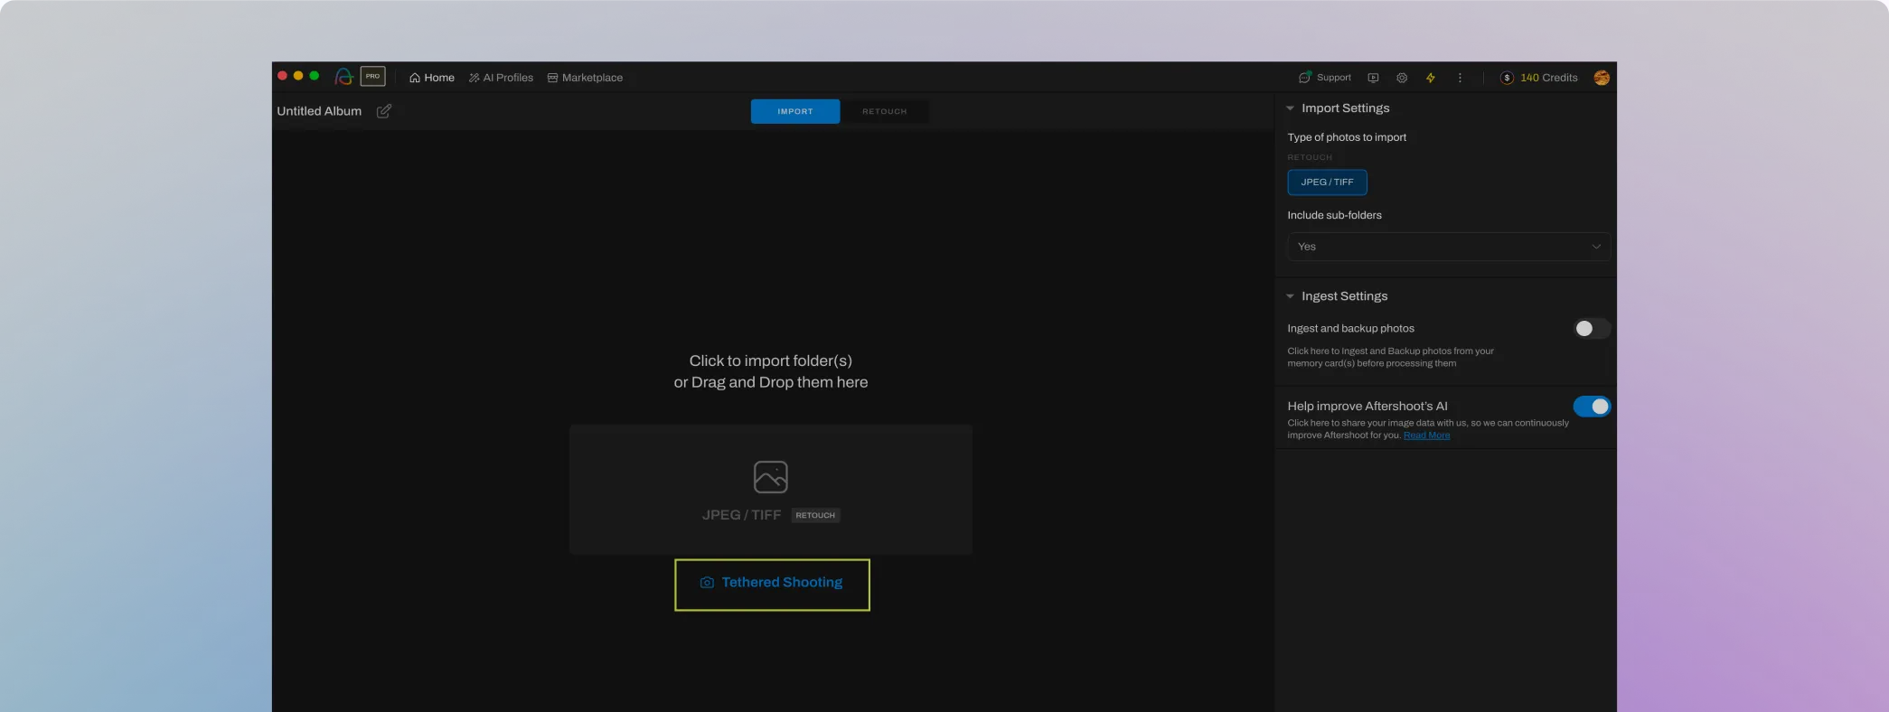Click the JPEG / TIFF import drop zone
1889x712 pixels.
click(771, 490)
